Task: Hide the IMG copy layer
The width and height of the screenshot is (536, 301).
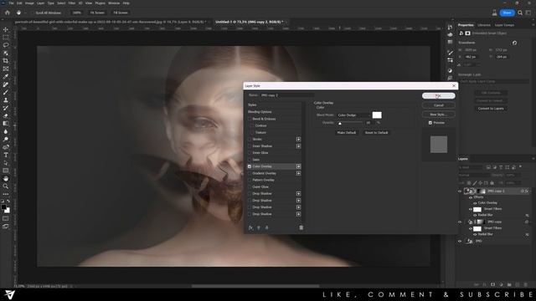Action: 460,222
